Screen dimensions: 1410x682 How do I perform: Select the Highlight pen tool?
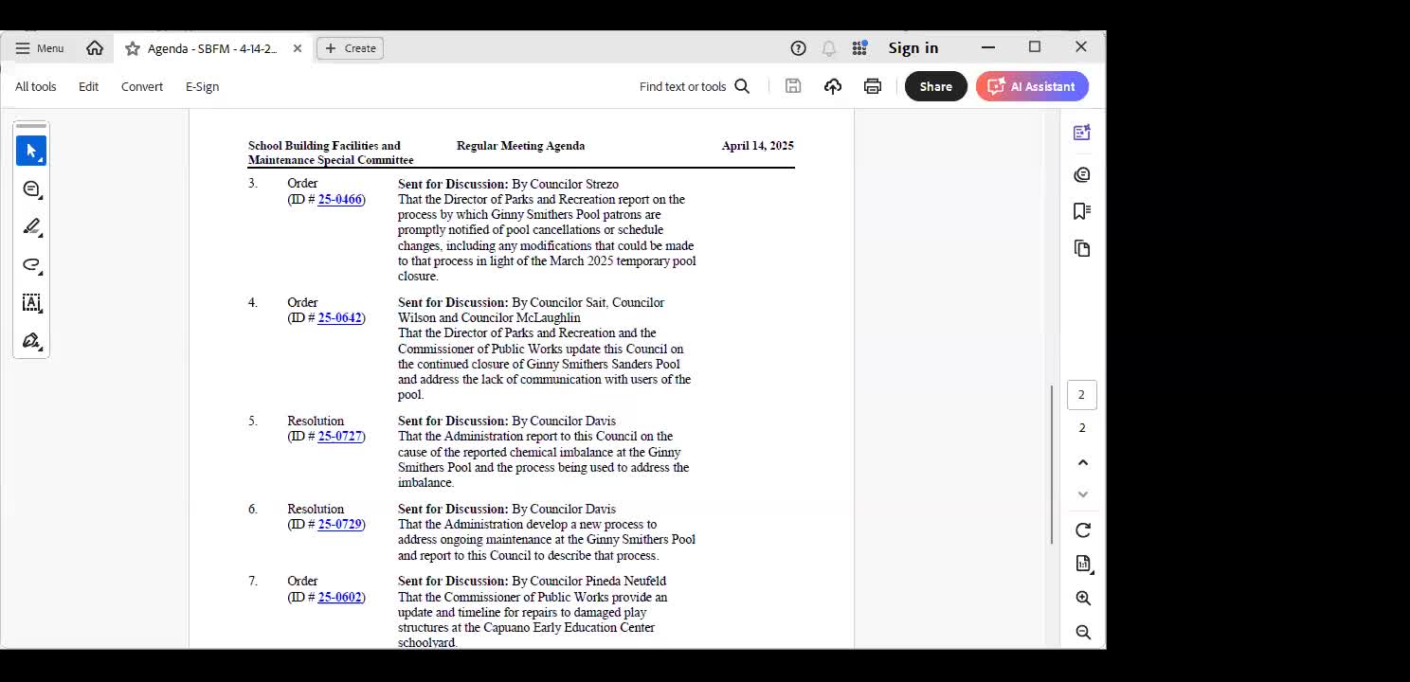coord(30,227)
